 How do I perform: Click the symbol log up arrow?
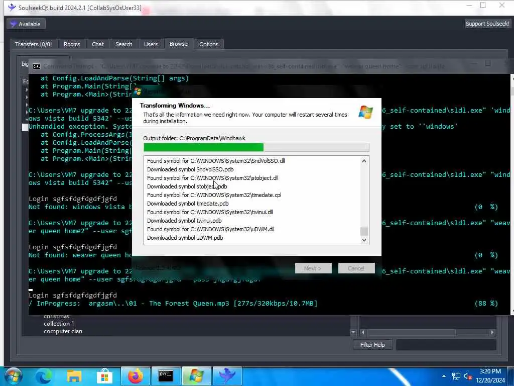[x=364, y=161]
